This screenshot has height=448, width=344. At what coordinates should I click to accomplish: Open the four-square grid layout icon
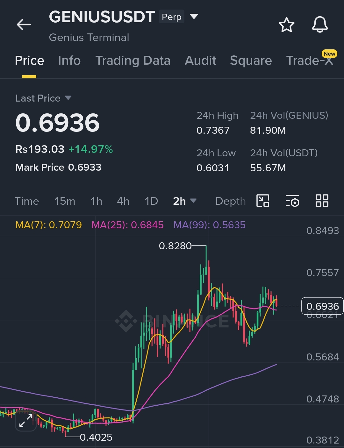pos(322,201)
